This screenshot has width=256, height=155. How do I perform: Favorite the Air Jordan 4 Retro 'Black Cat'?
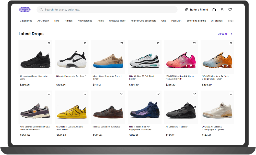point(49,43)
